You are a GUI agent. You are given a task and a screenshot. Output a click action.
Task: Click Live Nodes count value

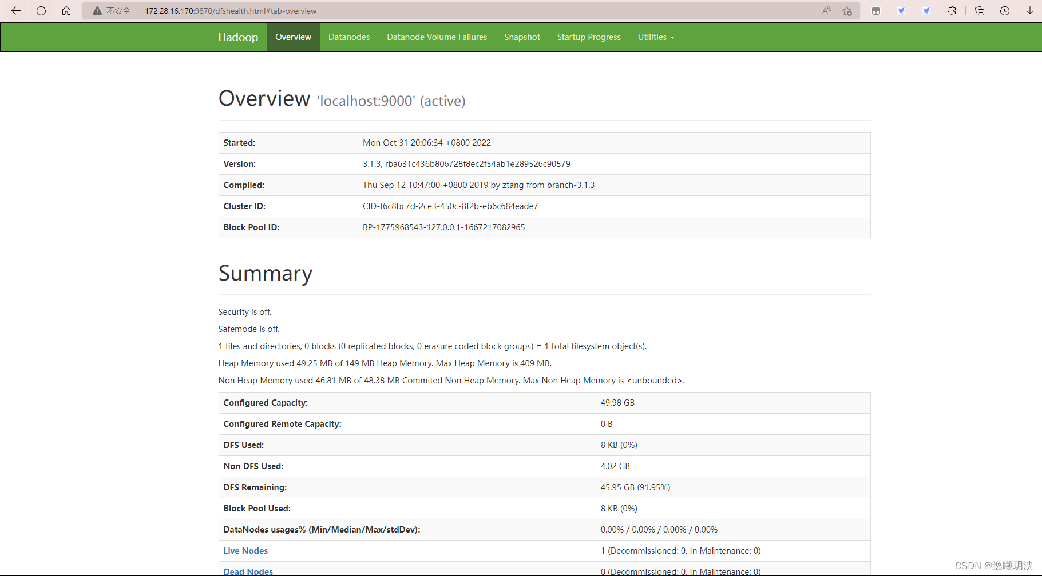(x=680, y=551)
